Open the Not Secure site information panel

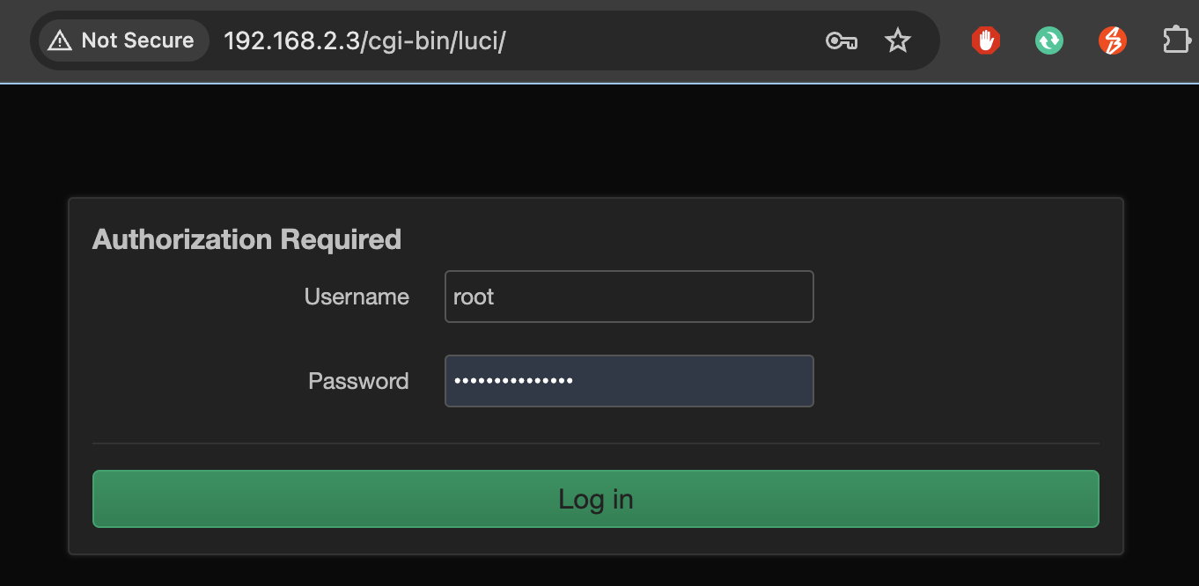[121, 40]
